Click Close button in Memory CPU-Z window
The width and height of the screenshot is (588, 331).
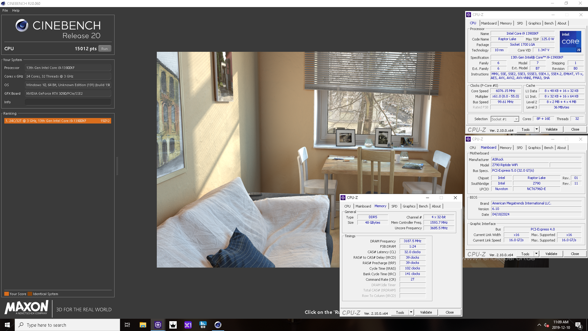pos(450,312)
